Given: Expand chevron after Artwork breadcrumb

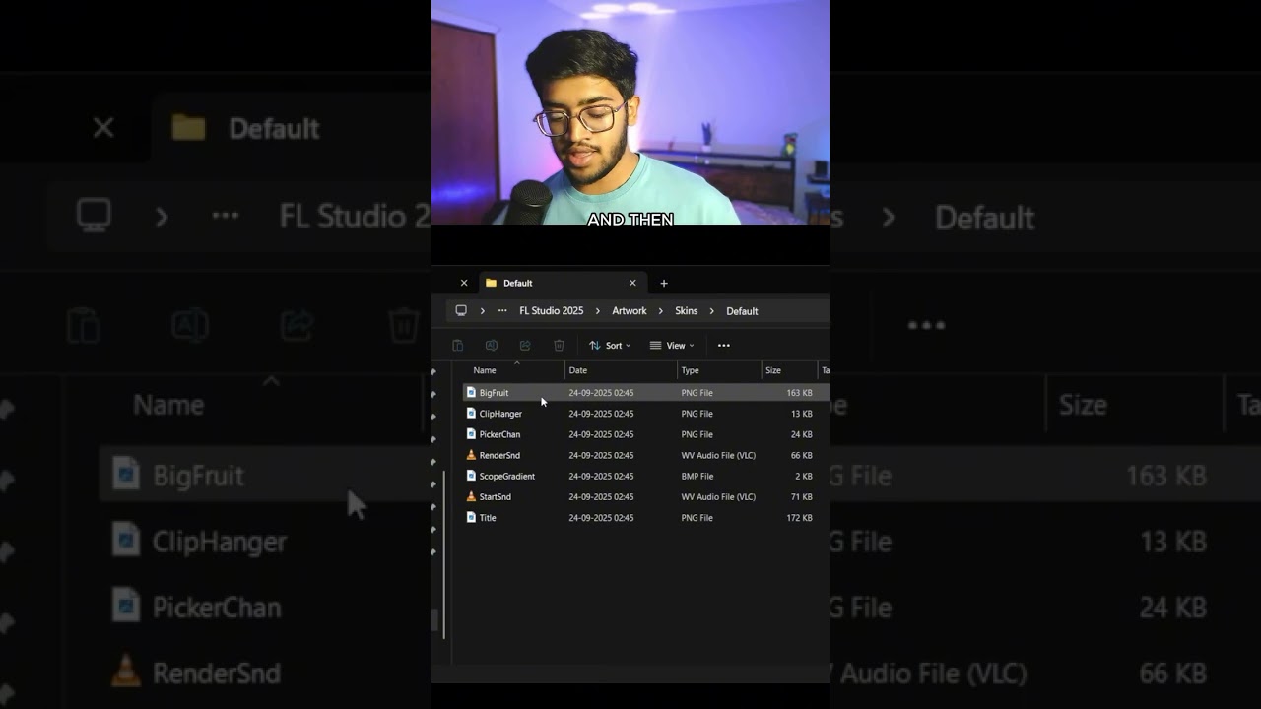Looking at the screenshot, I should 660,311.
